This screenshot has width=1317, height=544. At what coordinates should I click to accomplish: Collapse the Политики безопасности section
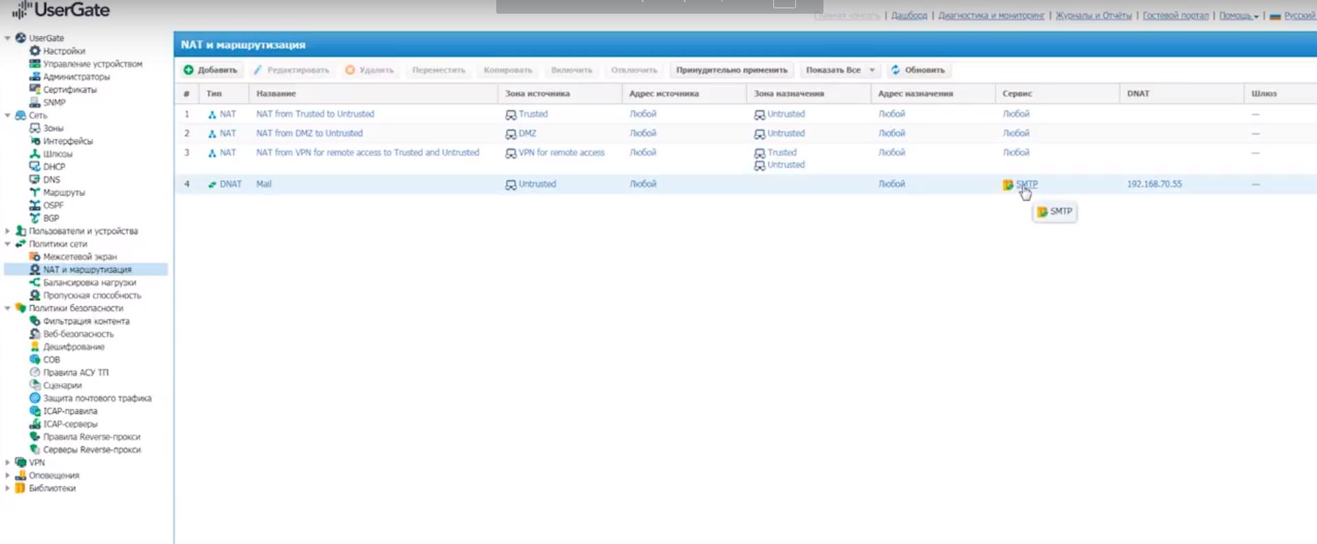pos(8,308)
